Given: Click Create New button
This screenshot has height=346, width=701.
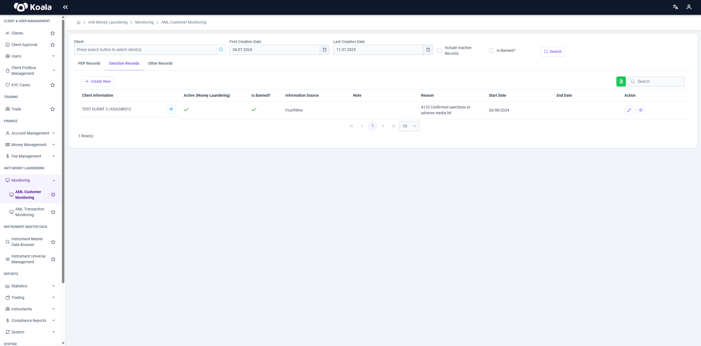Looking at the screenshot, I should click(x=98, y=81).
